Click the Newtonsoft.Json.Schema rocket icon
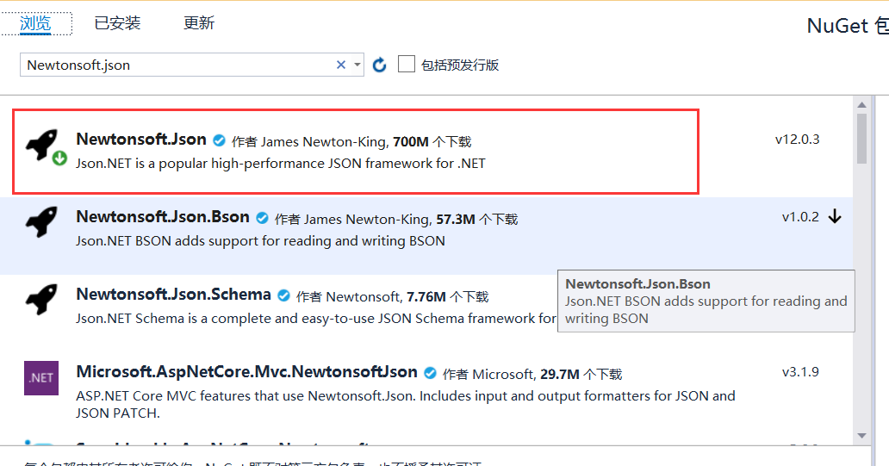Image resolution: width=889 pixels, height=466 pixels. pyautogui.click(x=41, y=300)
